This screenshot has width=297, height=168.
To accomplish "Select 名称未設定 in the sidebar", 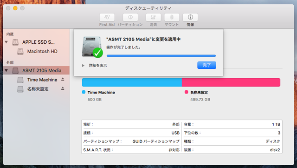I will pos(38,89).
